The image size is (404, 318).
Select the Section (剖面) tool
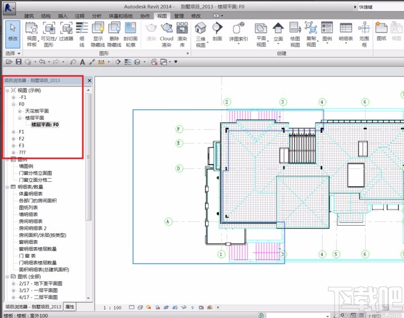coord(217,32)
